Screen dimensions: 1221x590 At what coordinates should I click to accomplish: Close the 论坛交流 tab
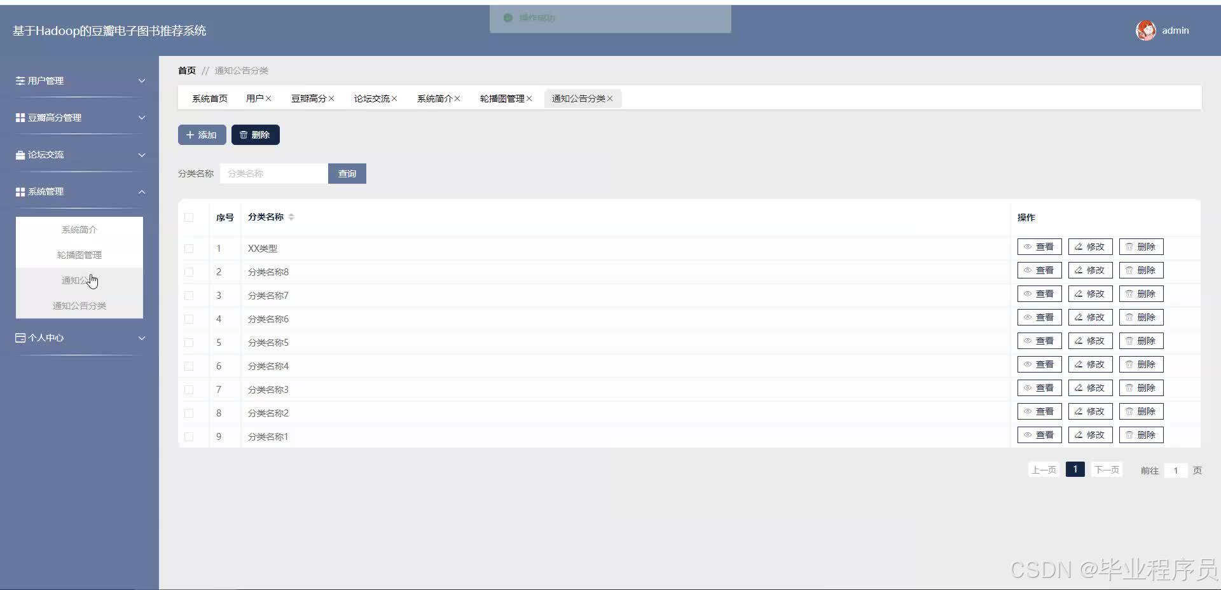coord(394,99)
